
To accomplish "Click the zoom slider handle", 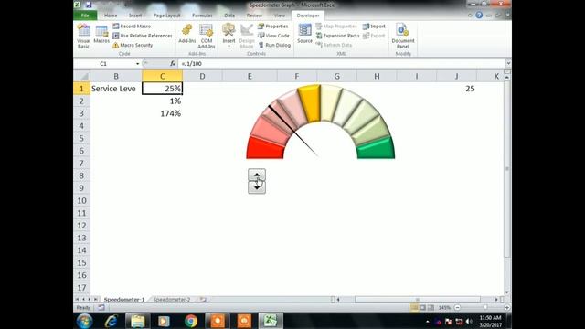I will (x=485, y=307).
